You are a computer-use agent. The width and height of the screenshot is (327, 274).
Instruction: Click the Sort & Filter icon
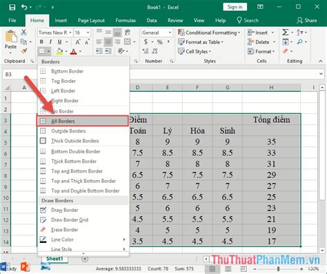[299, 32]
